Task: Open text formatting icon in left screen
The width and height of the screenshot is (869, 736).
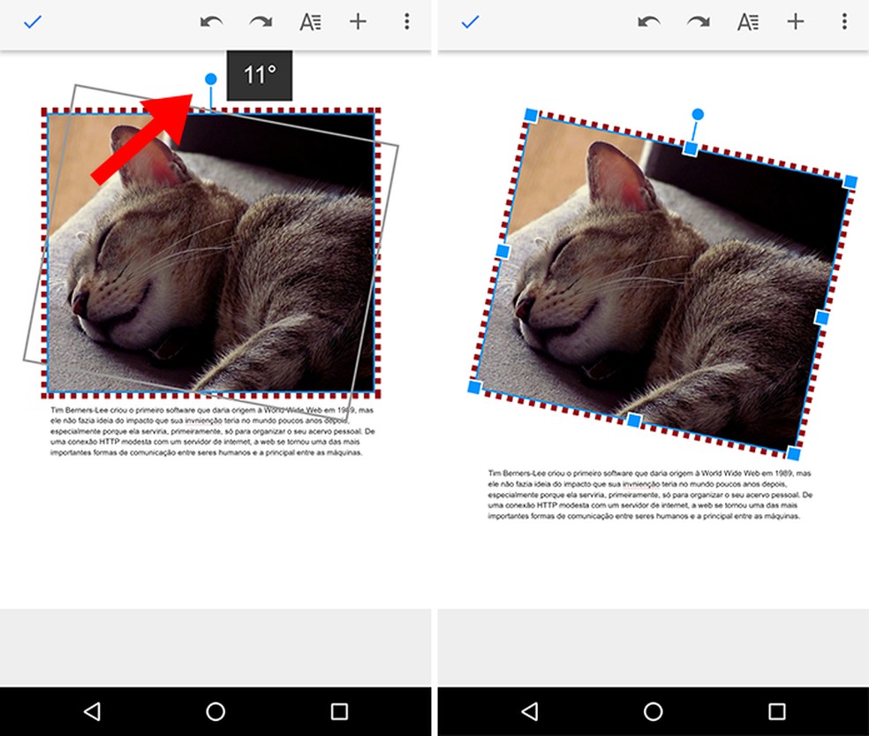Action: coord(310,22)
